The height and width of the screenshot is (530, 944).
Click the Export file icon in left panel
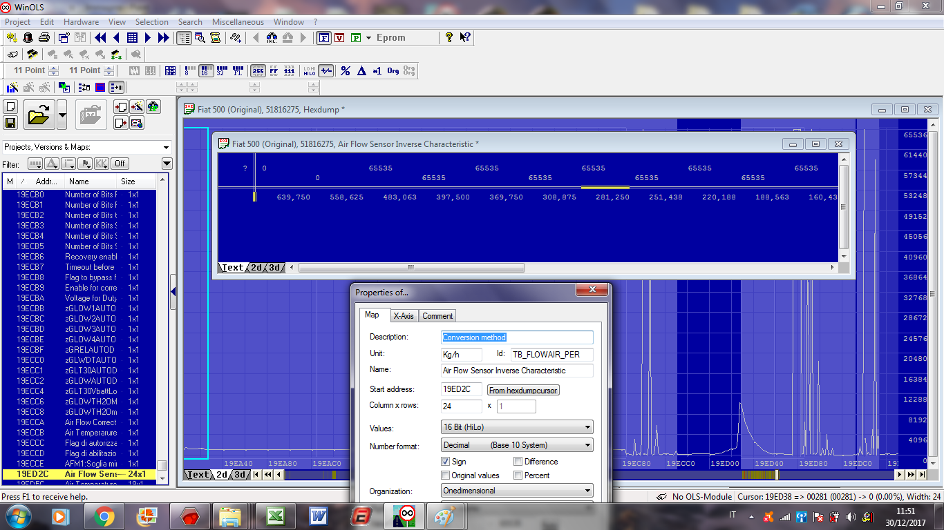click(121, 123)
